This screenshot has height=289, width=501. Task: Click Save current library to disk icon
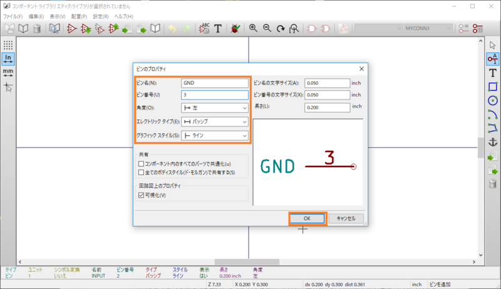click(x=9, y=28)
